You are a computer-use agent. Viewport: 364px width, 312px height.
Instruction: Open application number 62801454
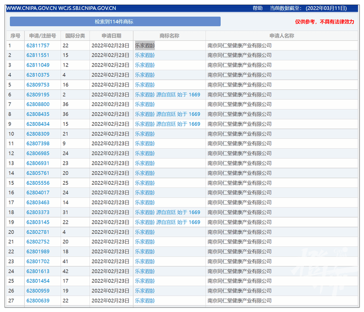pyautogui.click(x=38, y=281)
